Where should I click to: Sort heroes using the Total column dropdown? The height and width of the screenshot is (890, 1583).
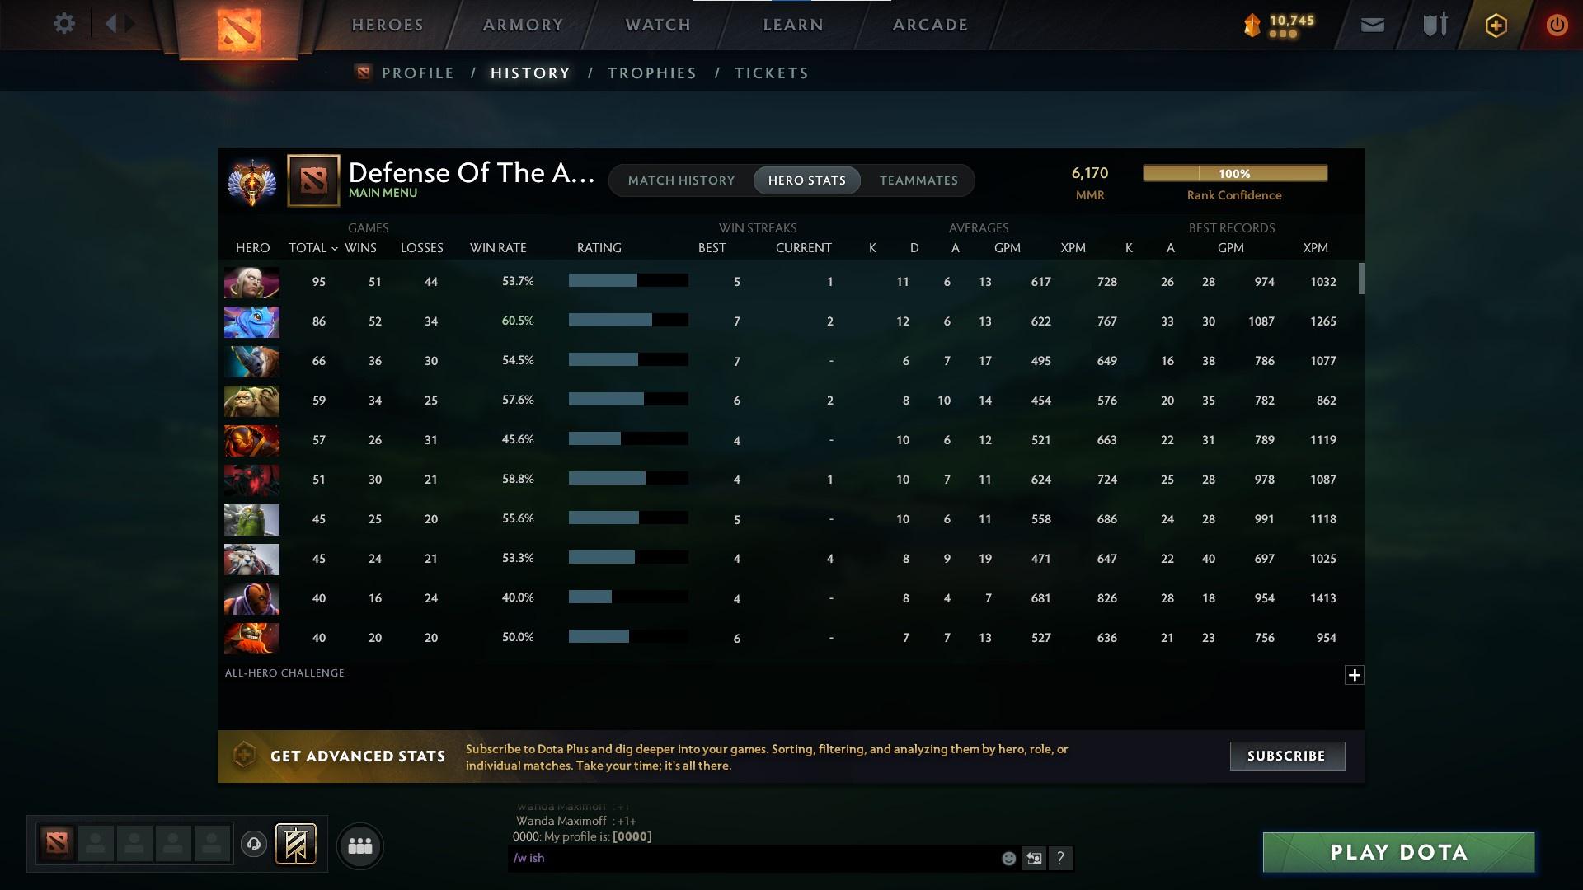pos(312,247)
